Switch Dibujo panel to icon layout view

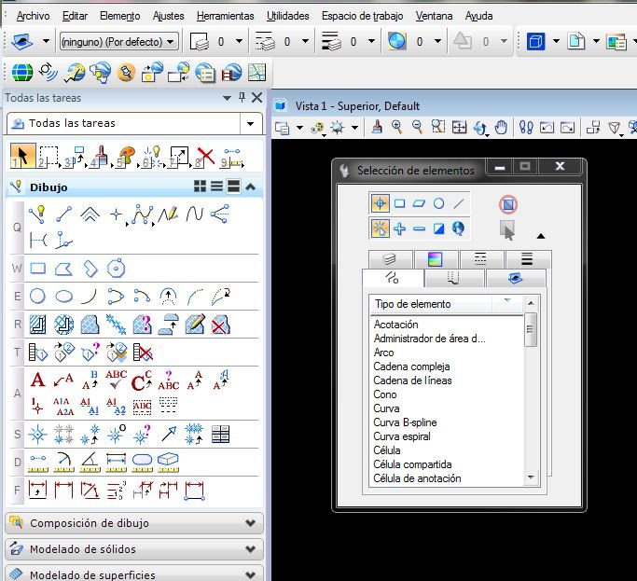tap(200, 187)
